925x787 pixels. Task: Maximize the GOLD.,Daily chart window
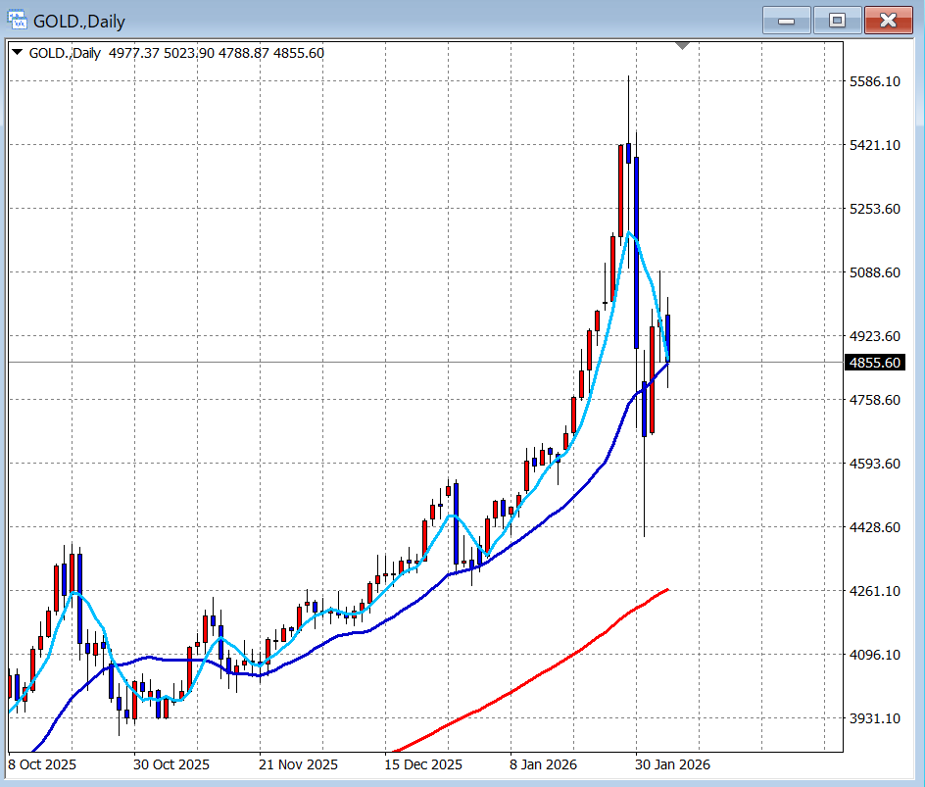[837, 20]
